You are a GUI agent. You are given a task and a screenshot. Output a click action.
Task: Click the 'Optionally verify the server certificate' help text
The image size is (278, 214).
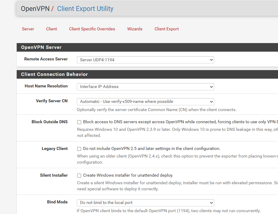click(156, 110)
